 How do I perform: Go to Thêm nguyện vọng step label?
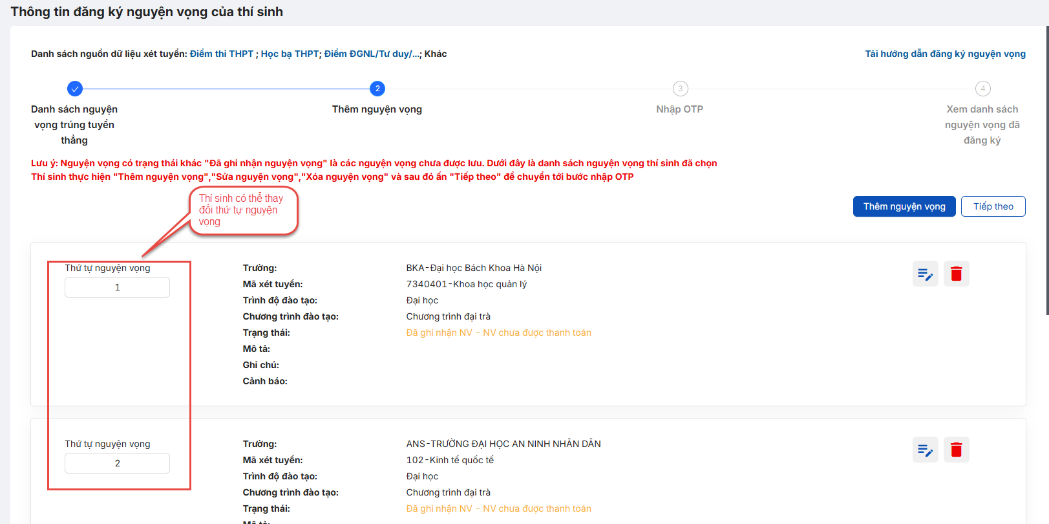pyautogui.click(x=377, y=109)
